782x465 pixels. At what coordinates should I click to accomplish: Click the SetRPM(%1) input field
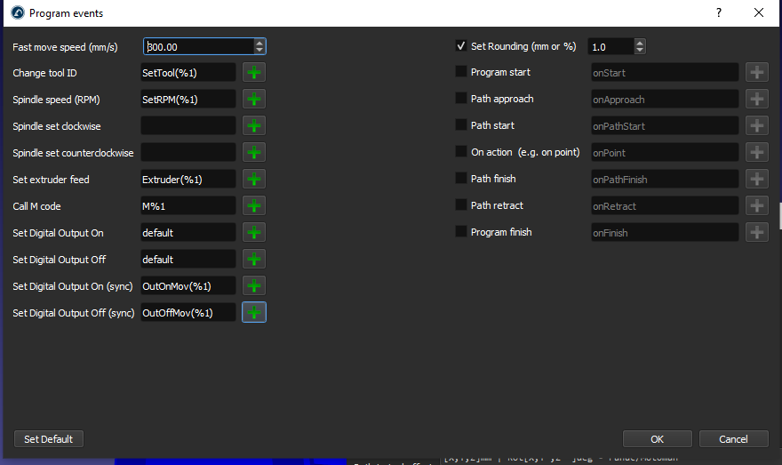coord(188,100)
